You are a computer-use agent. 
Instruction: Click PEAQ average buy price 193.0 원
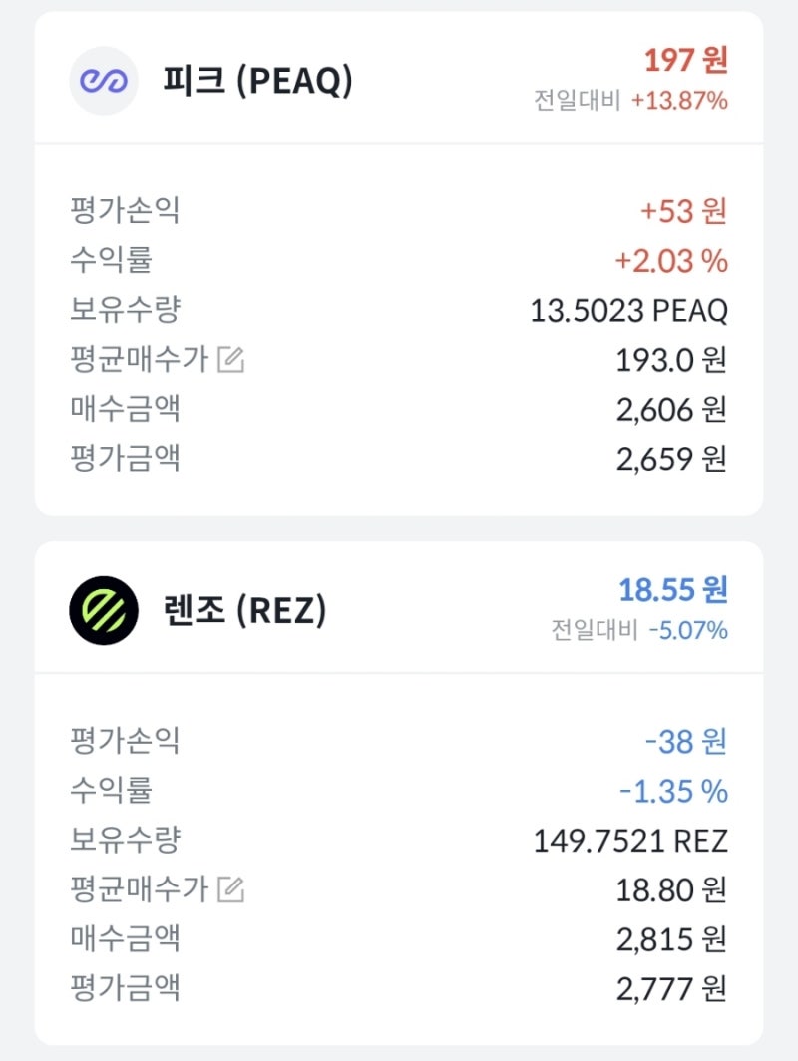click(671, 360)
